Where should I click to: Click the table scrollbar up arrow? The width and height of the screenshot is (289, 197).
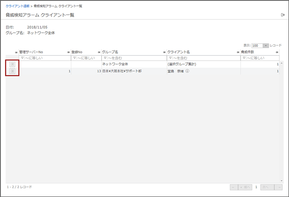click(x=282, y=63)
